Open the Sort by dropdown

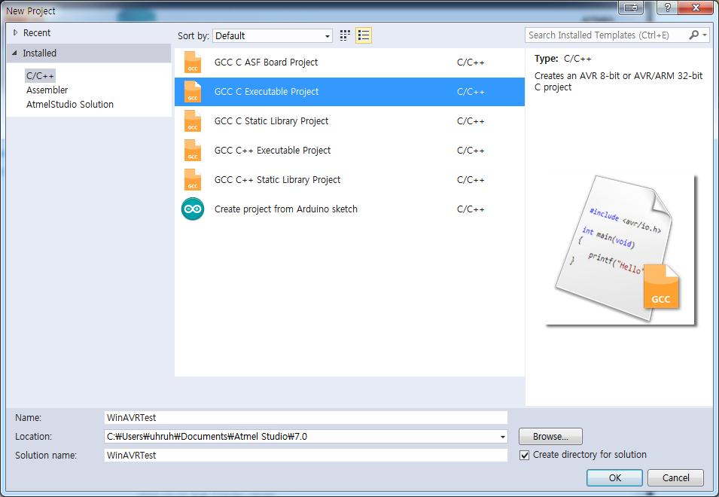[x=328, y=35]
